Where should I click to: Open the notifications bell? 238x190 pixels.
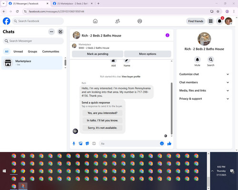(x=219, y=21)
